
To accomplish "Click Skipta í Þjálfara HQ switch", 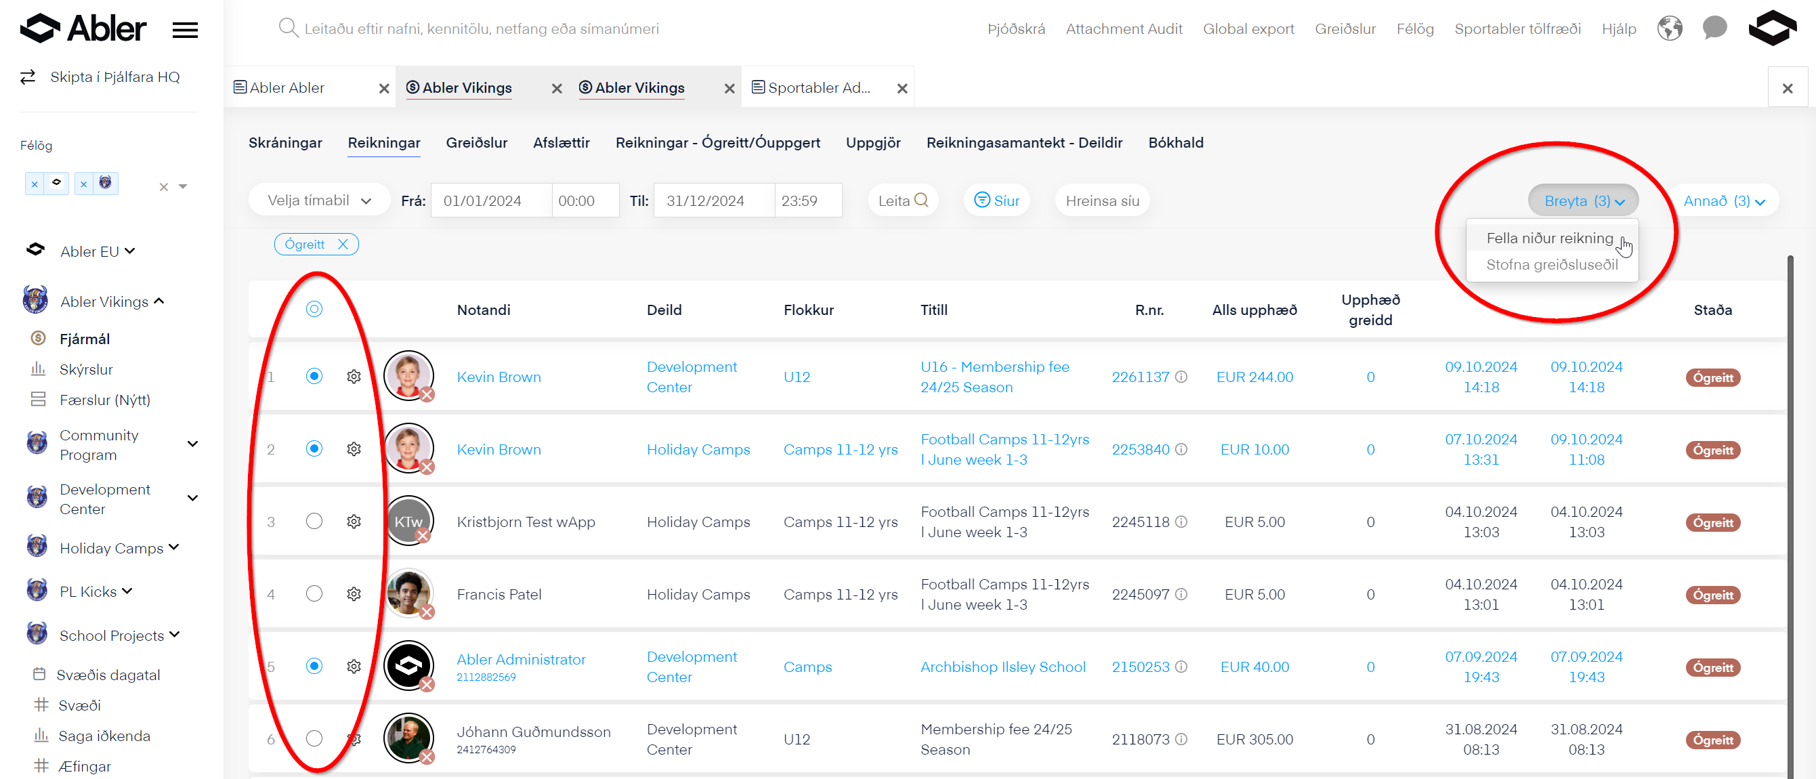I will (114, 77).
